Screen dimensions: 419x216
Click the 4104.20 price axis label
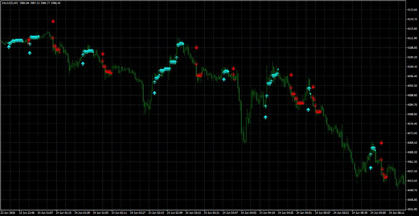pyautogui.click(x=412, y=57)
